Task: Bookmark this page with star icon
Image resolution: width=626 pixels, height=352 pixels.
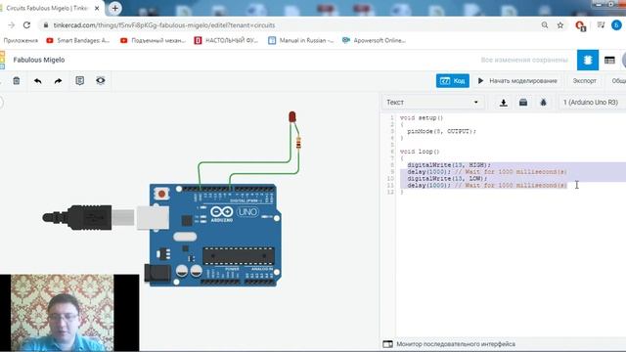Action: 560,25
